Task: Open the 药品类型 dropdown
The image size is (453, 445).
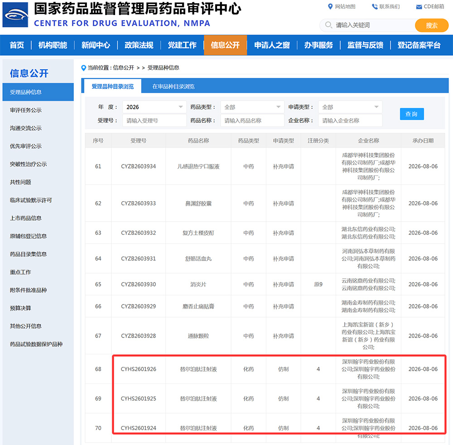Action: [252, 107]
